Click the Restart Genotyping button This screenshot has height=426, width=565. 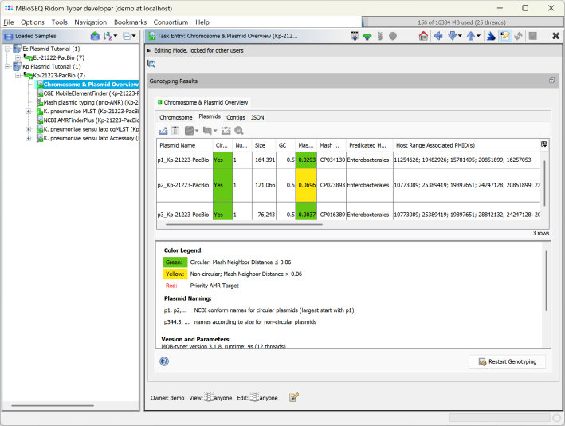point(507,361)
